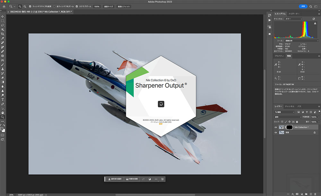The image size is (321, 196).
Task: Toggle the type layer filter icon
Action: coord(307,112)
